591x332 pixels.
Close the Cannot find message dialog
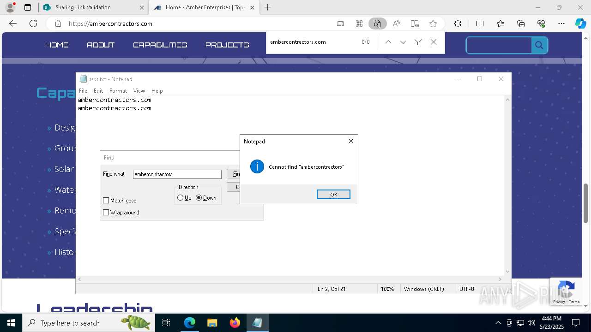click(351, 141)
